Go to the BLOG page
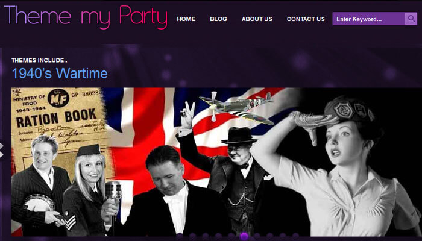 point(218,19)
